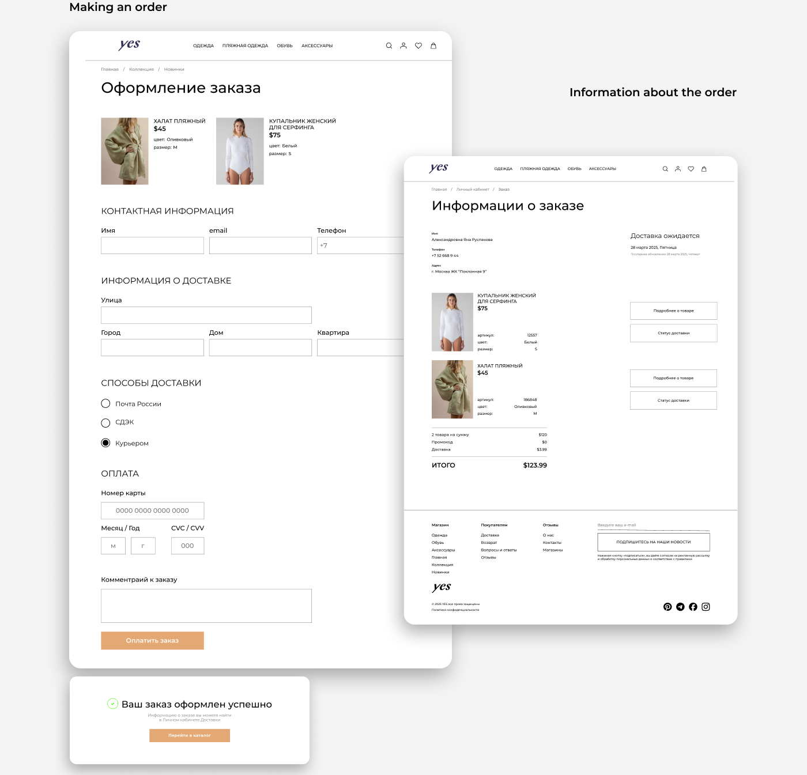807x775 pixels.
Task: Open the heart icon on order info page
Action: 691,169
